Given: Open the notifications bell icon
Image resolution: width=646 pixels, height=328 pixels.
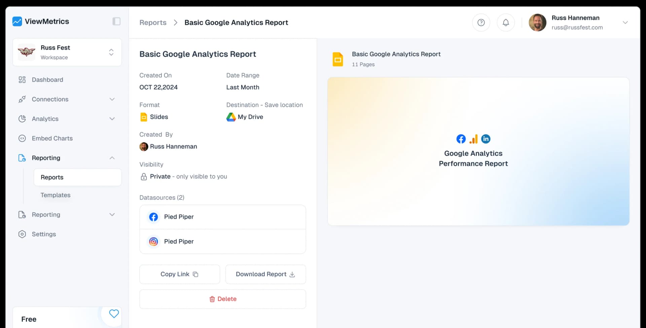Looking at the screenshot, I should [x=506, y=23].
